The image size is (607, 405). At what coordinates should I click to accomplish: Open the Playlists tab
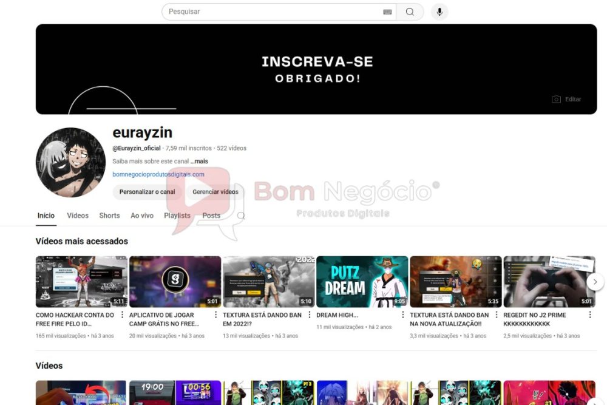[x=177, y=216]
